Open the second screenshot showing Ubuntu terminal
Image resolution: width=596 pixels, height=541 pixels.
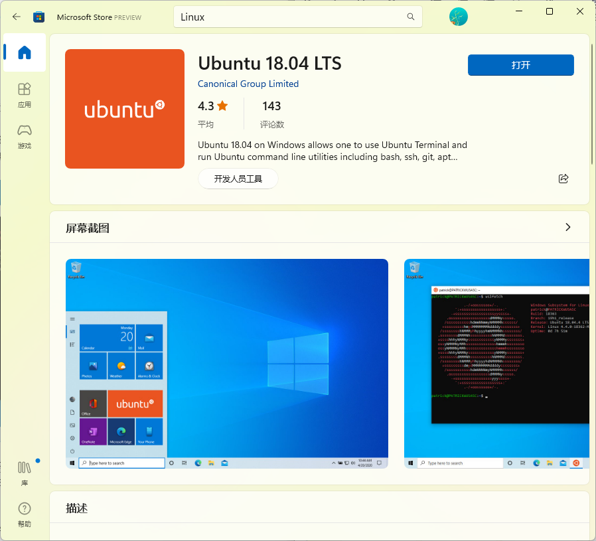tap(496, 364)
